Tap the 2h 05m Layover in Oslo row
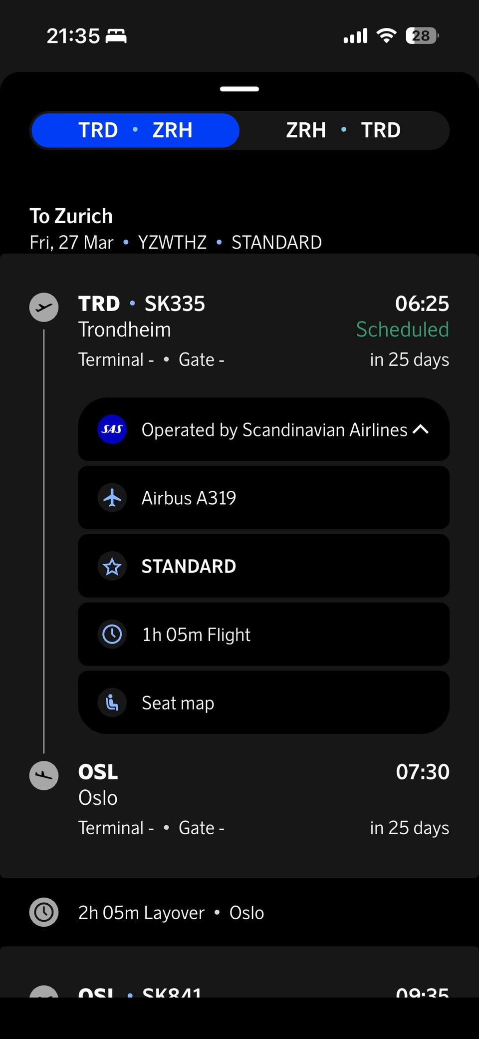This screenshot has width=479, height=1039. pos(171,913)
